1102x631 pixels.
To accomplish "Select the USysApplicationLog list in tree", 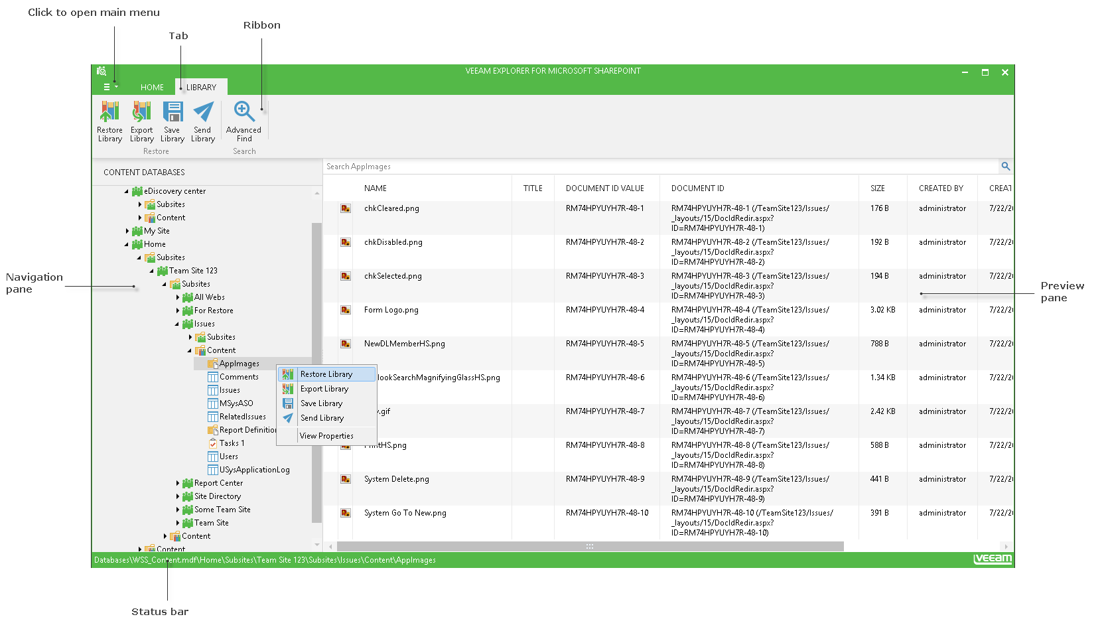I will 255,470.
